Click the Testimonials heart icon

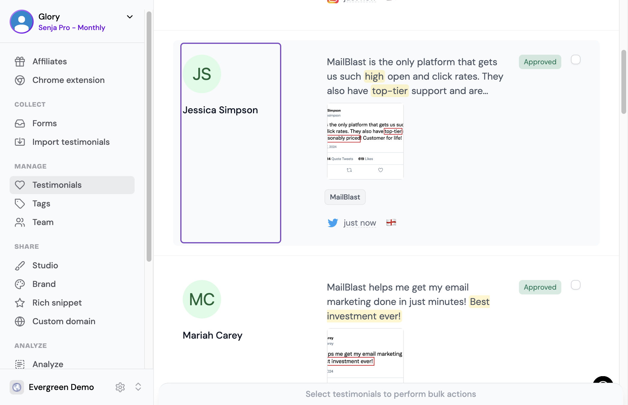(x=20, y=185)
